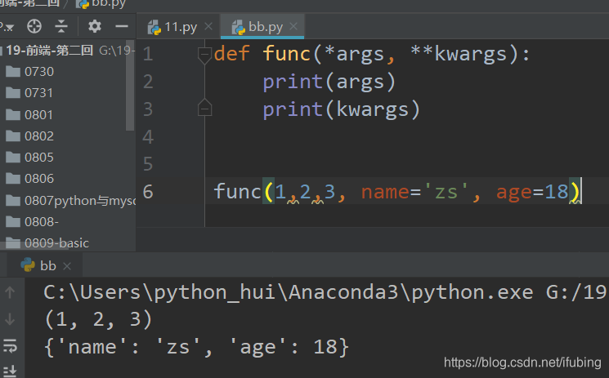Click the Python file icon on bb.py tab

[239, 27]
